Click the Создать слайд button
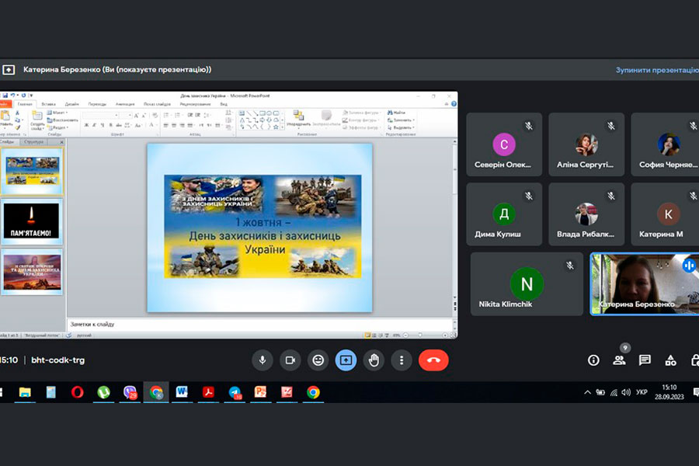Screen dimensions: 699x466 pyautogui.click(x=37, y=120)
